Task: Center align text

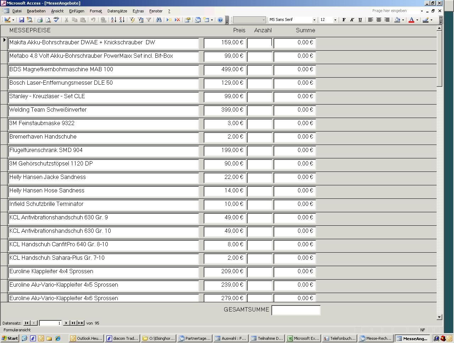Action: click(x=378, y=20)
